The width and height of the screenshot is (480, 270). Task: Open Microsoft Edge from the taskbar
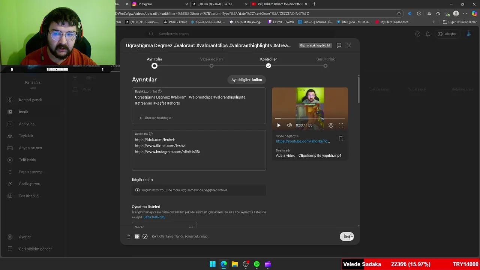click(x=223, y=264)
